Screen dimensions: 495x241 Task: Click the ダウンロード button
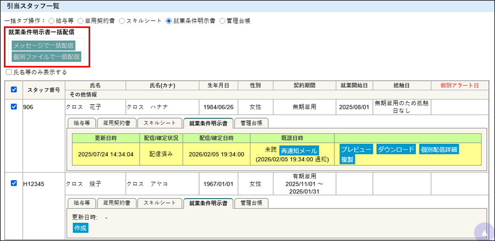coord(396,149)
